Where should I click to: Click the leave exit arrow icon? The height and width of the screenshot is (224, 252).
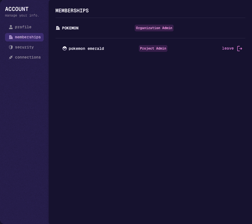[x=240, y=48]
